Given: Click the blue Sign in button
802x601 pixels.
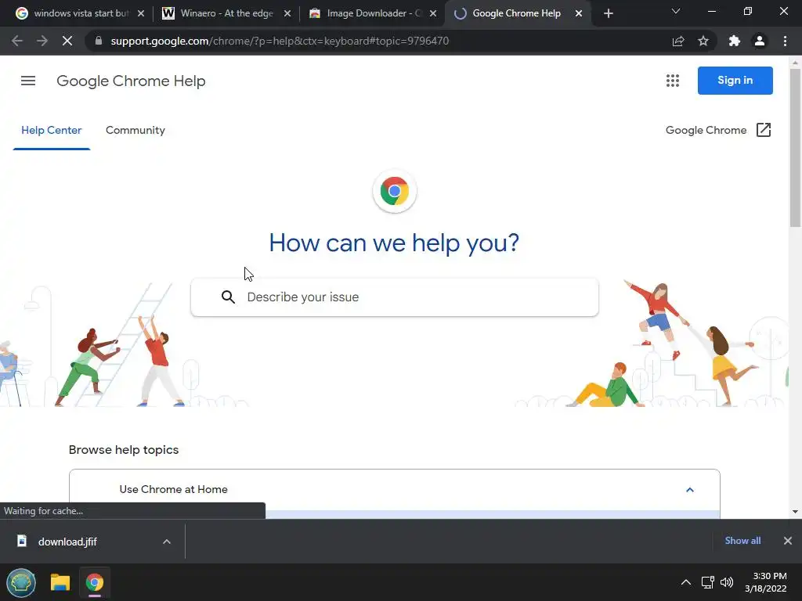Looking at the screenshot, I should [735, 81].
